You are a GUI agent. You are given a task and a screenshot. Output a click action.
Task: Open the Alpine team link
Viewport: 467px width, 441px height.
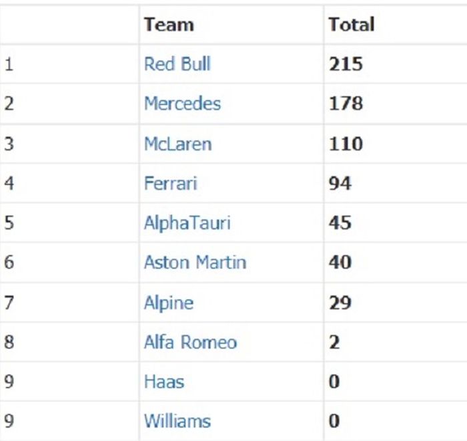[169, 303]
